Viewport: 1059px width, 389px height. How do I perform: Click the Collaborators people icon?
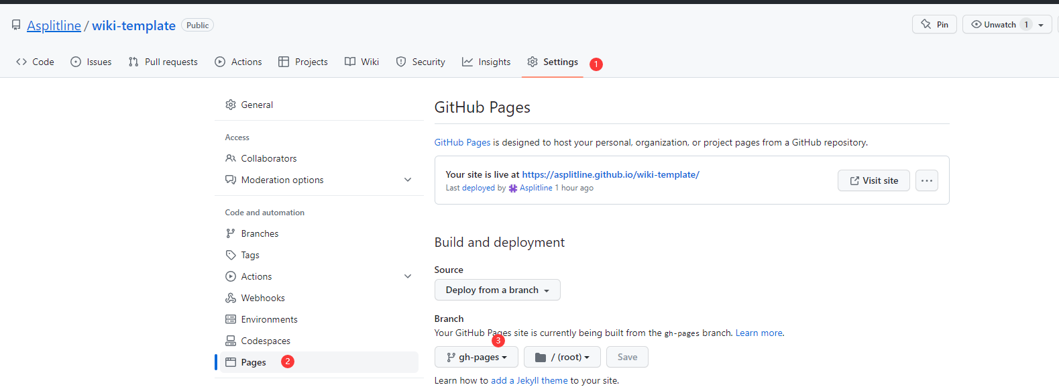[231, 158]
